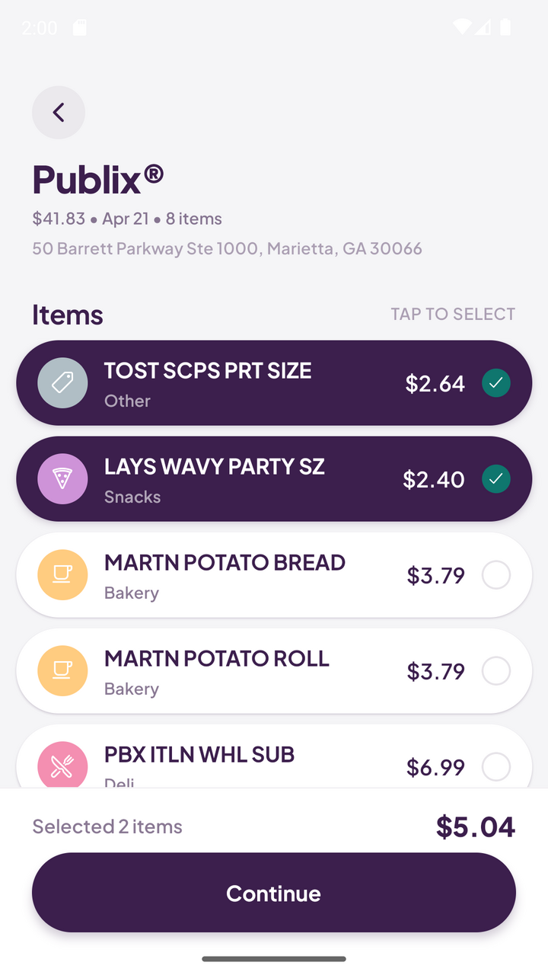Tap the SD card icon in status bar
Screen dimensions: 548x975
pos(79,28)
